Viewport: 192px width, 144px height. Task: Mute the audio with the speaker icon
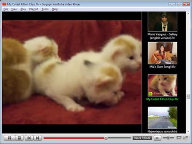(x=157, y=138)
